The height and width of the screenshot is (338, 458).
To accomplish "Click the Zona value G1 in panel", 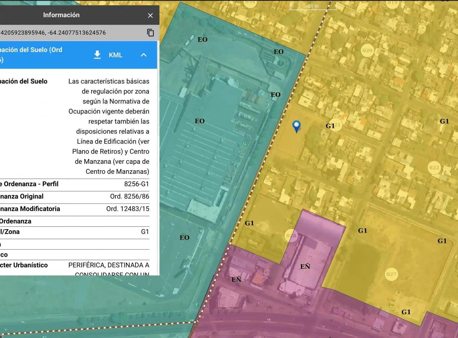I will (145, 232).
